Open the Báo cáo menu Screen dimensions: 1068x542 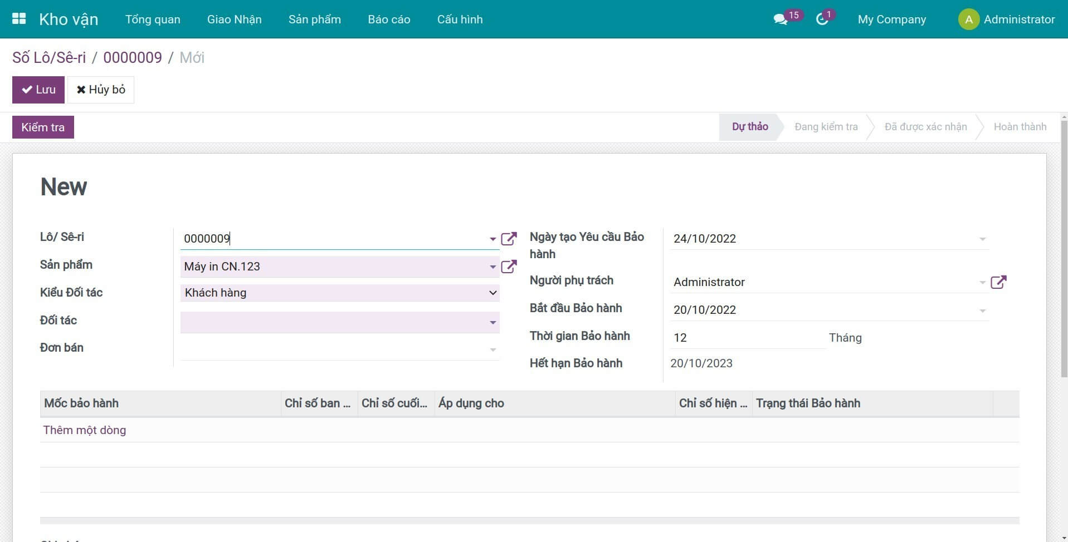click(x=389, y=19)
